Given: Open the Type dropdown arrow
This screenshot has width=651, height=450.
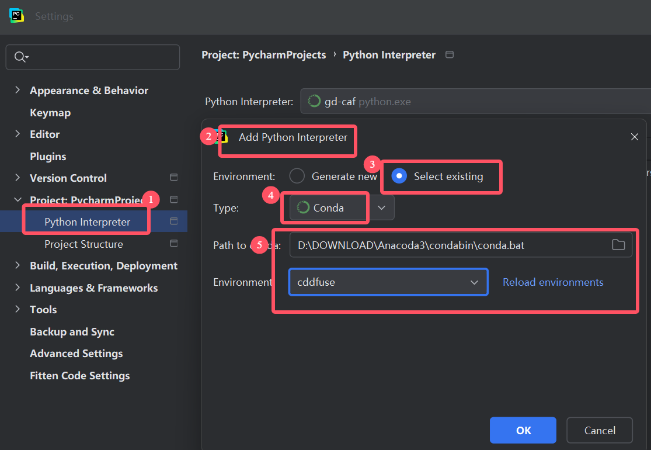Looking at the screenshot, I should [x=381, y=207].
